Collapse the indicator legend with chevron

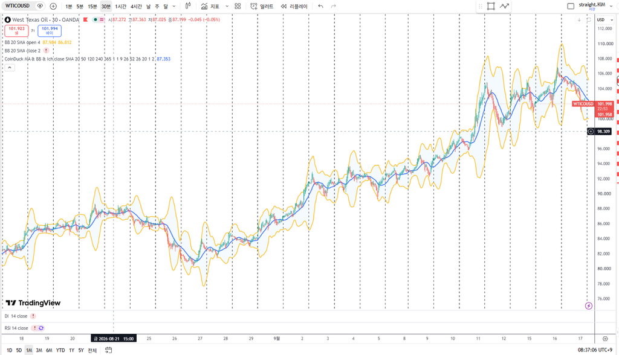[x=10, y=68]
